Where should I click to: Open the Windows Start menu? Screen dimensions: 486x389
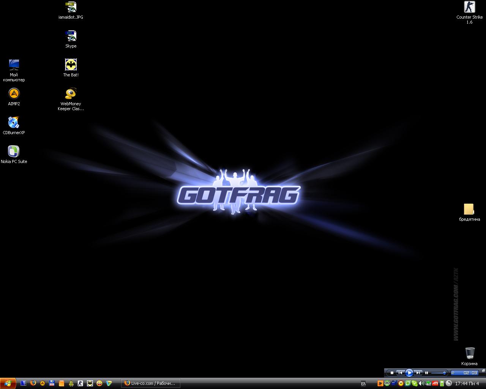click(8, 383)
